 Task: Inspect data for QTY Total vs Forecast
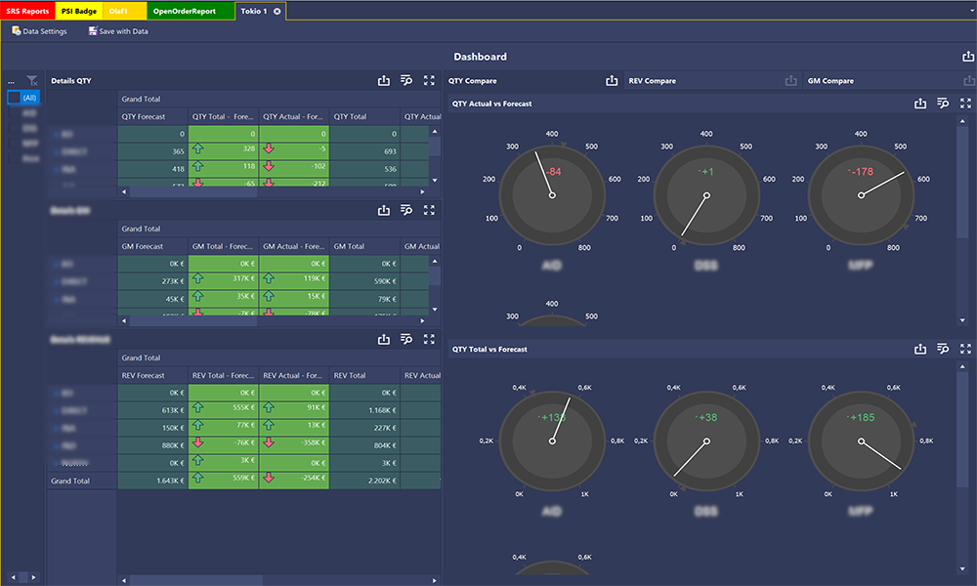click(943, 349)
